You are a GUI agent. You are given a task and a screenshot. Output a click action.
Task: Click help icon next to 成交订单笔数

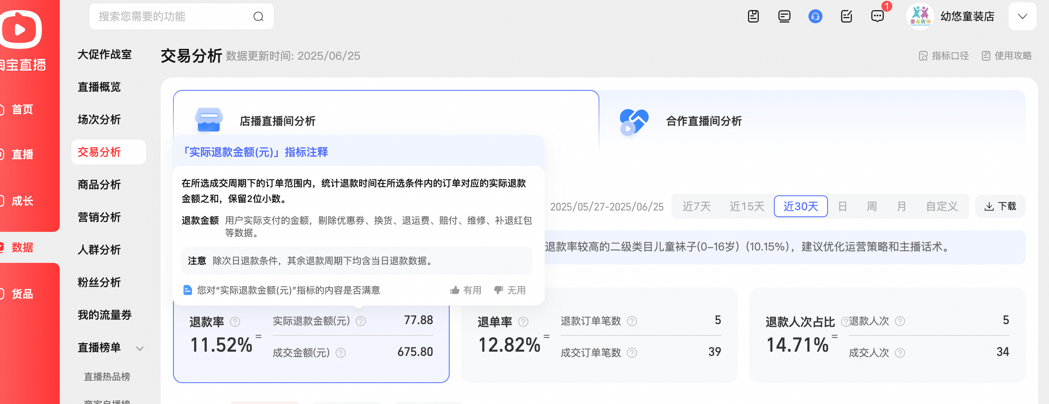(632, 353)
